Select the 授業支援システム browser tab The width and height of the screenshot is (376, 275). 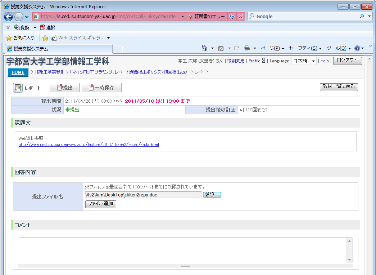click(x=58, y=49)
